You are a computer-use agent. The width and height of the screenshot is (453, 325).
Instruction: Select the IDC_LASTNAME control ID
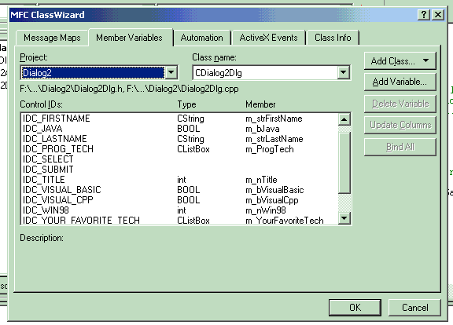coord(54,139)
